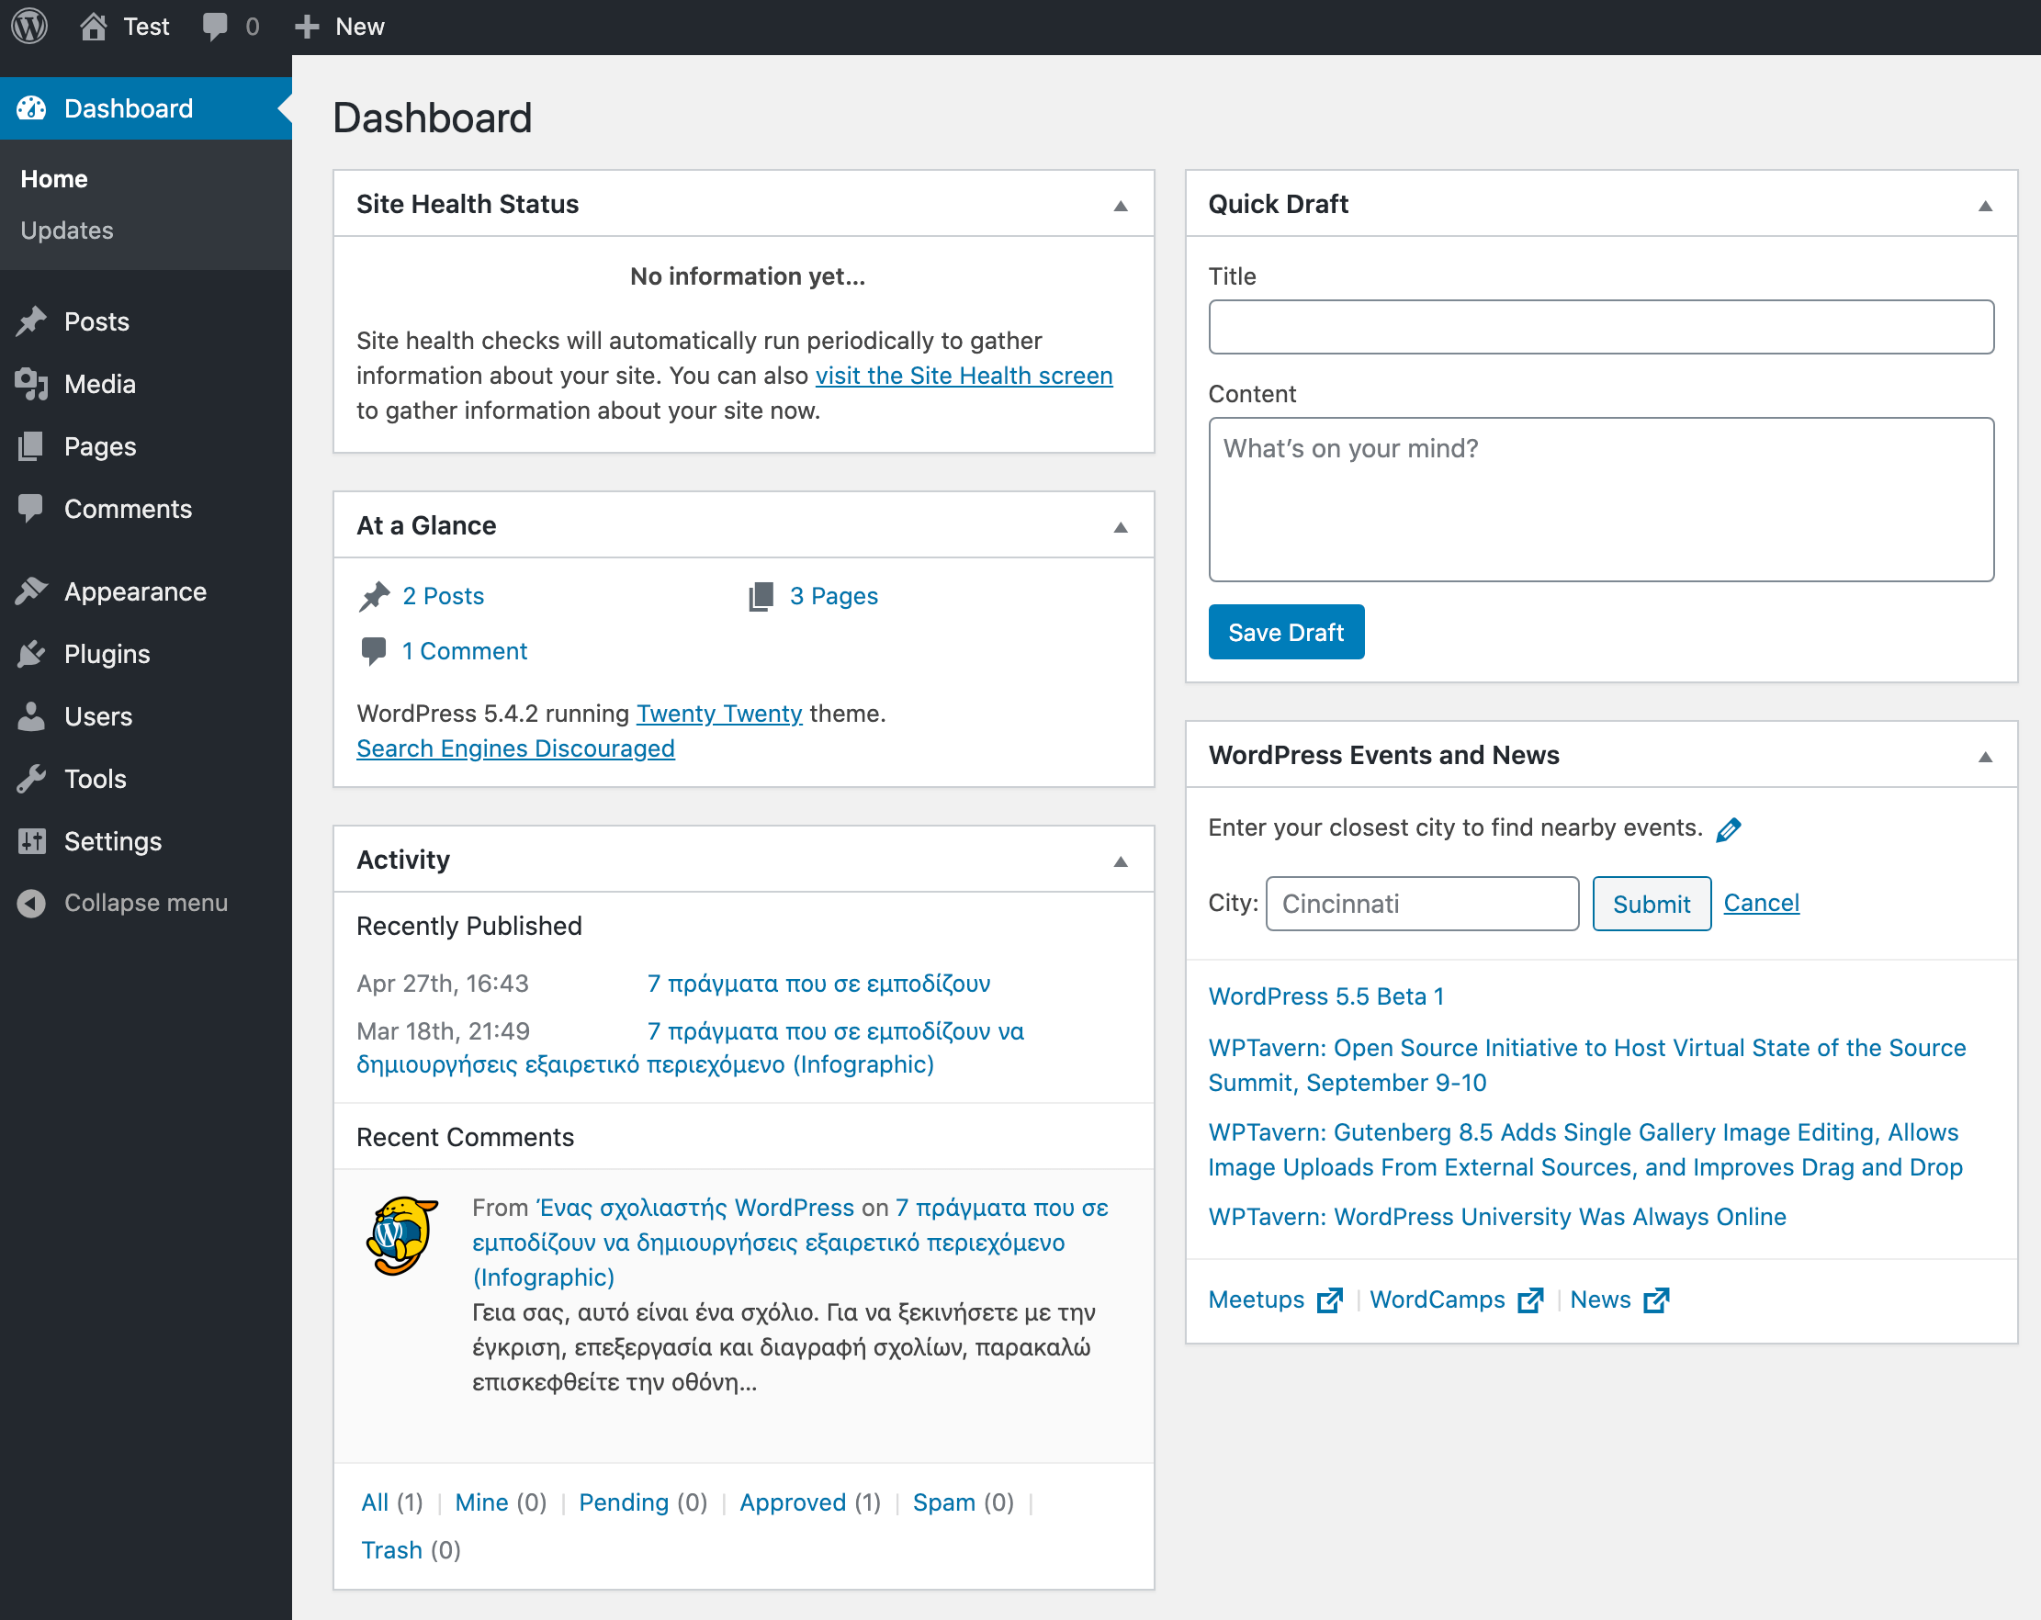Collapse the At a Glance panel
The height and width of the screenshot is (1620, 2041).
[1121, 527]
